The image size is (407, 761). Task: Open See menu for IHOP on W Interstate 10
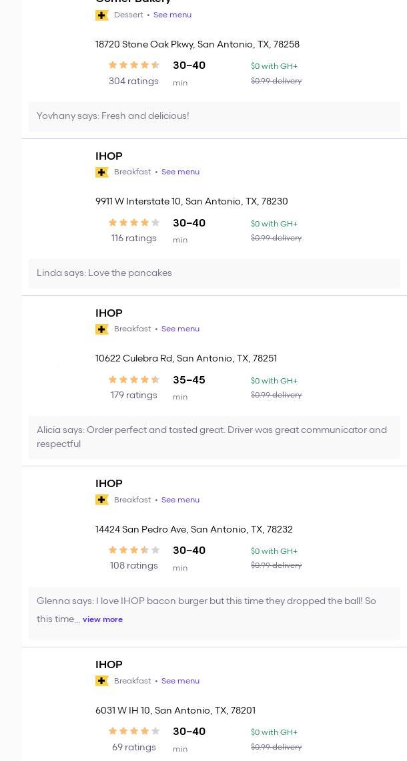180,172
